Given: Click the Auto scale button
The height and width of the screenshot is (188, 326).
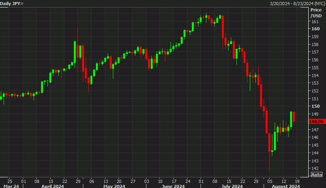Looking at the screenshot, I should (317, 175).
